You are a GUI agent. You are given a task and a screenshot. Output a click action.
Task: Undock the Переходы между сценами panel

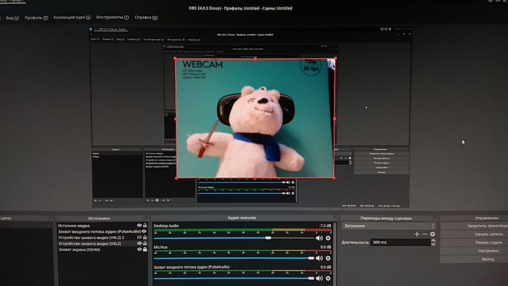click(435, 218)
